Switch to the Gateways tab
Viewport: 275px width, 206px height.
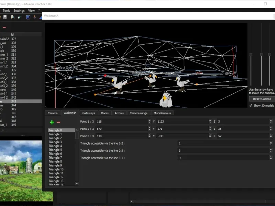click(89, 113)
